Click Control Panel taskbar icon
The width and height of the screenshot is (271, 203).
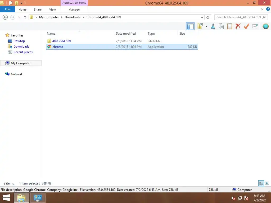[x=38, y=198]
